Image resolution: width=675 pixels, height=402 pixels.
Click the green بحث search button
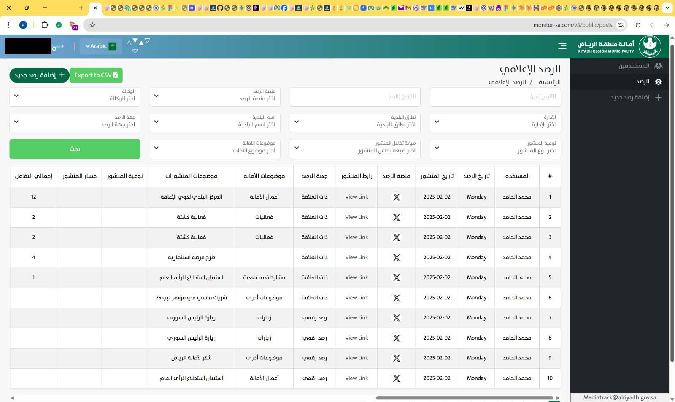75,149
